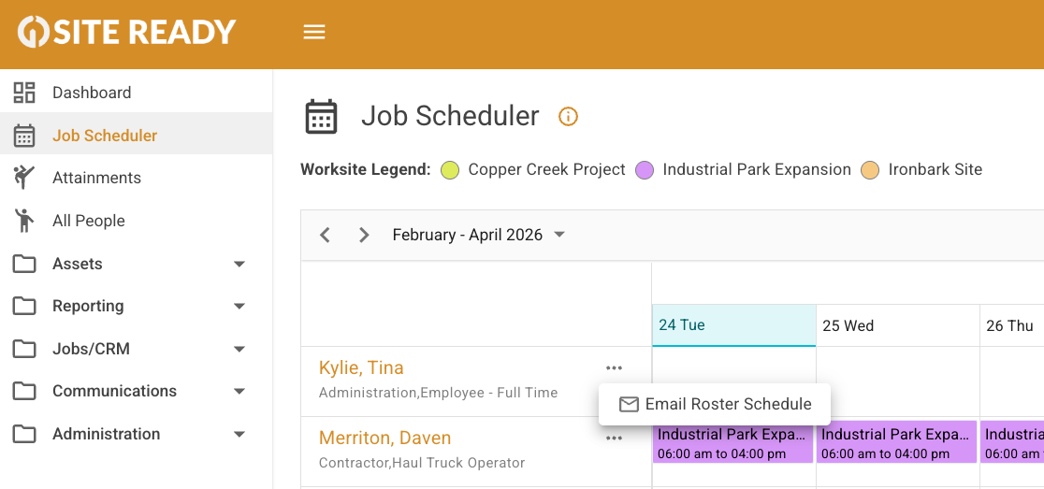Click the Site Ready logo

[127, 32]
